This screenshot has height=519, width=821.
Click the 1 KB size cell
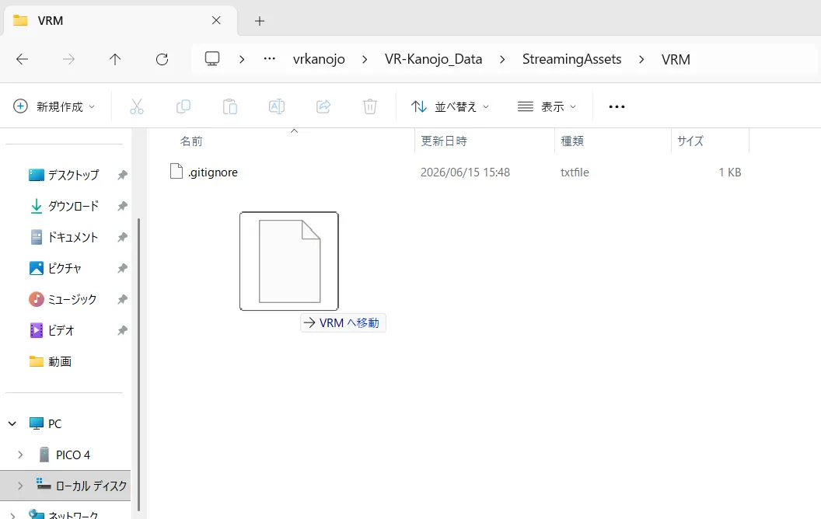point(730,172)
